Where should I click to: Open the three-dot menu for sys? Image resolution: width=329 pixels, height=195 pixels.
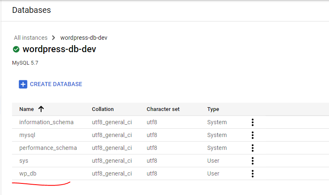pyautogui.click(x=253, y=161)
